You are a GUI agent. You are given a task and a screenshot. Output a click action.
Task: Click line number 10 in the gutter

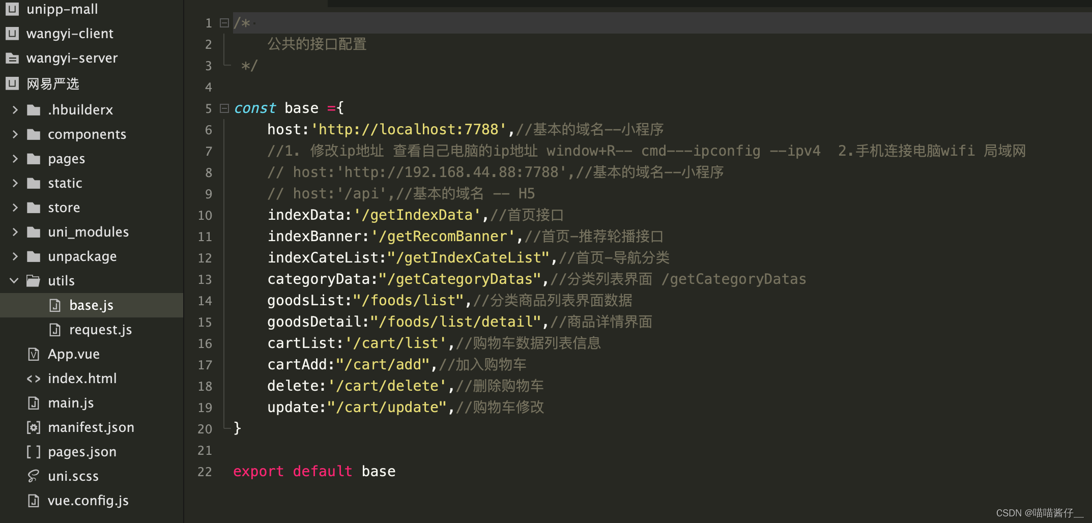point(205,215)
